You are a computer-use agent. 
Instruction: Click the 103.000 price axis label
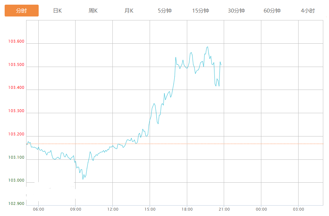[x=16, y=181]
